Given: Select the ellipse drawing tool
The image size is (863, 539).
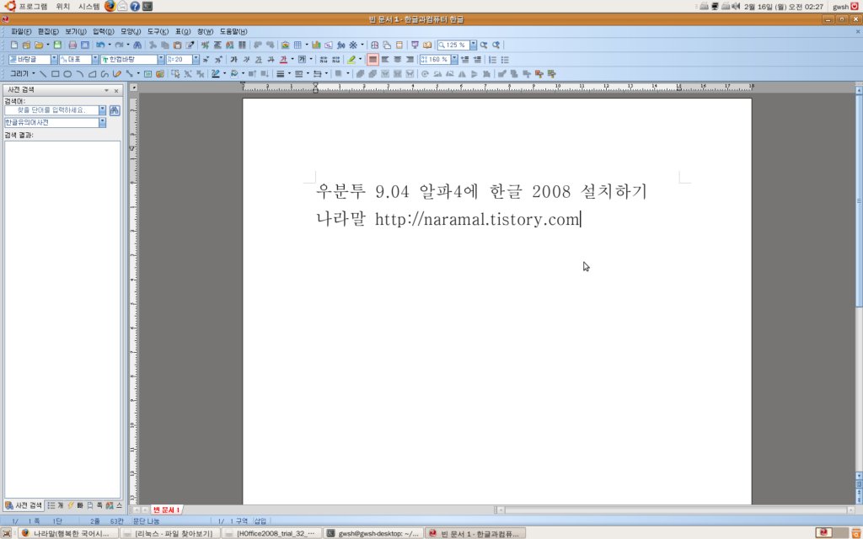Looking at the screenshot, I should click(x=67, y=74).
